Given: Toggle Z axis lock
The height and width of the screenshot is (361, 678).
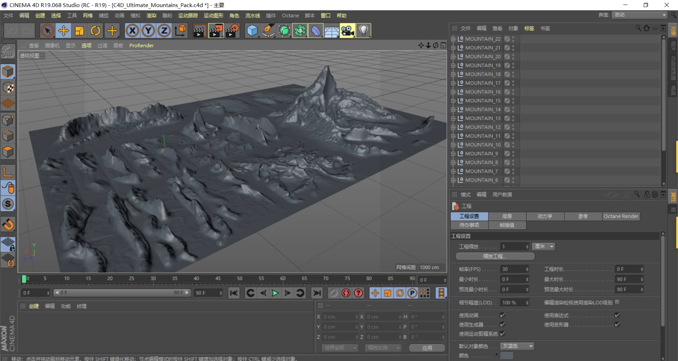Looking at the screenshot, I should click(164, 31).
